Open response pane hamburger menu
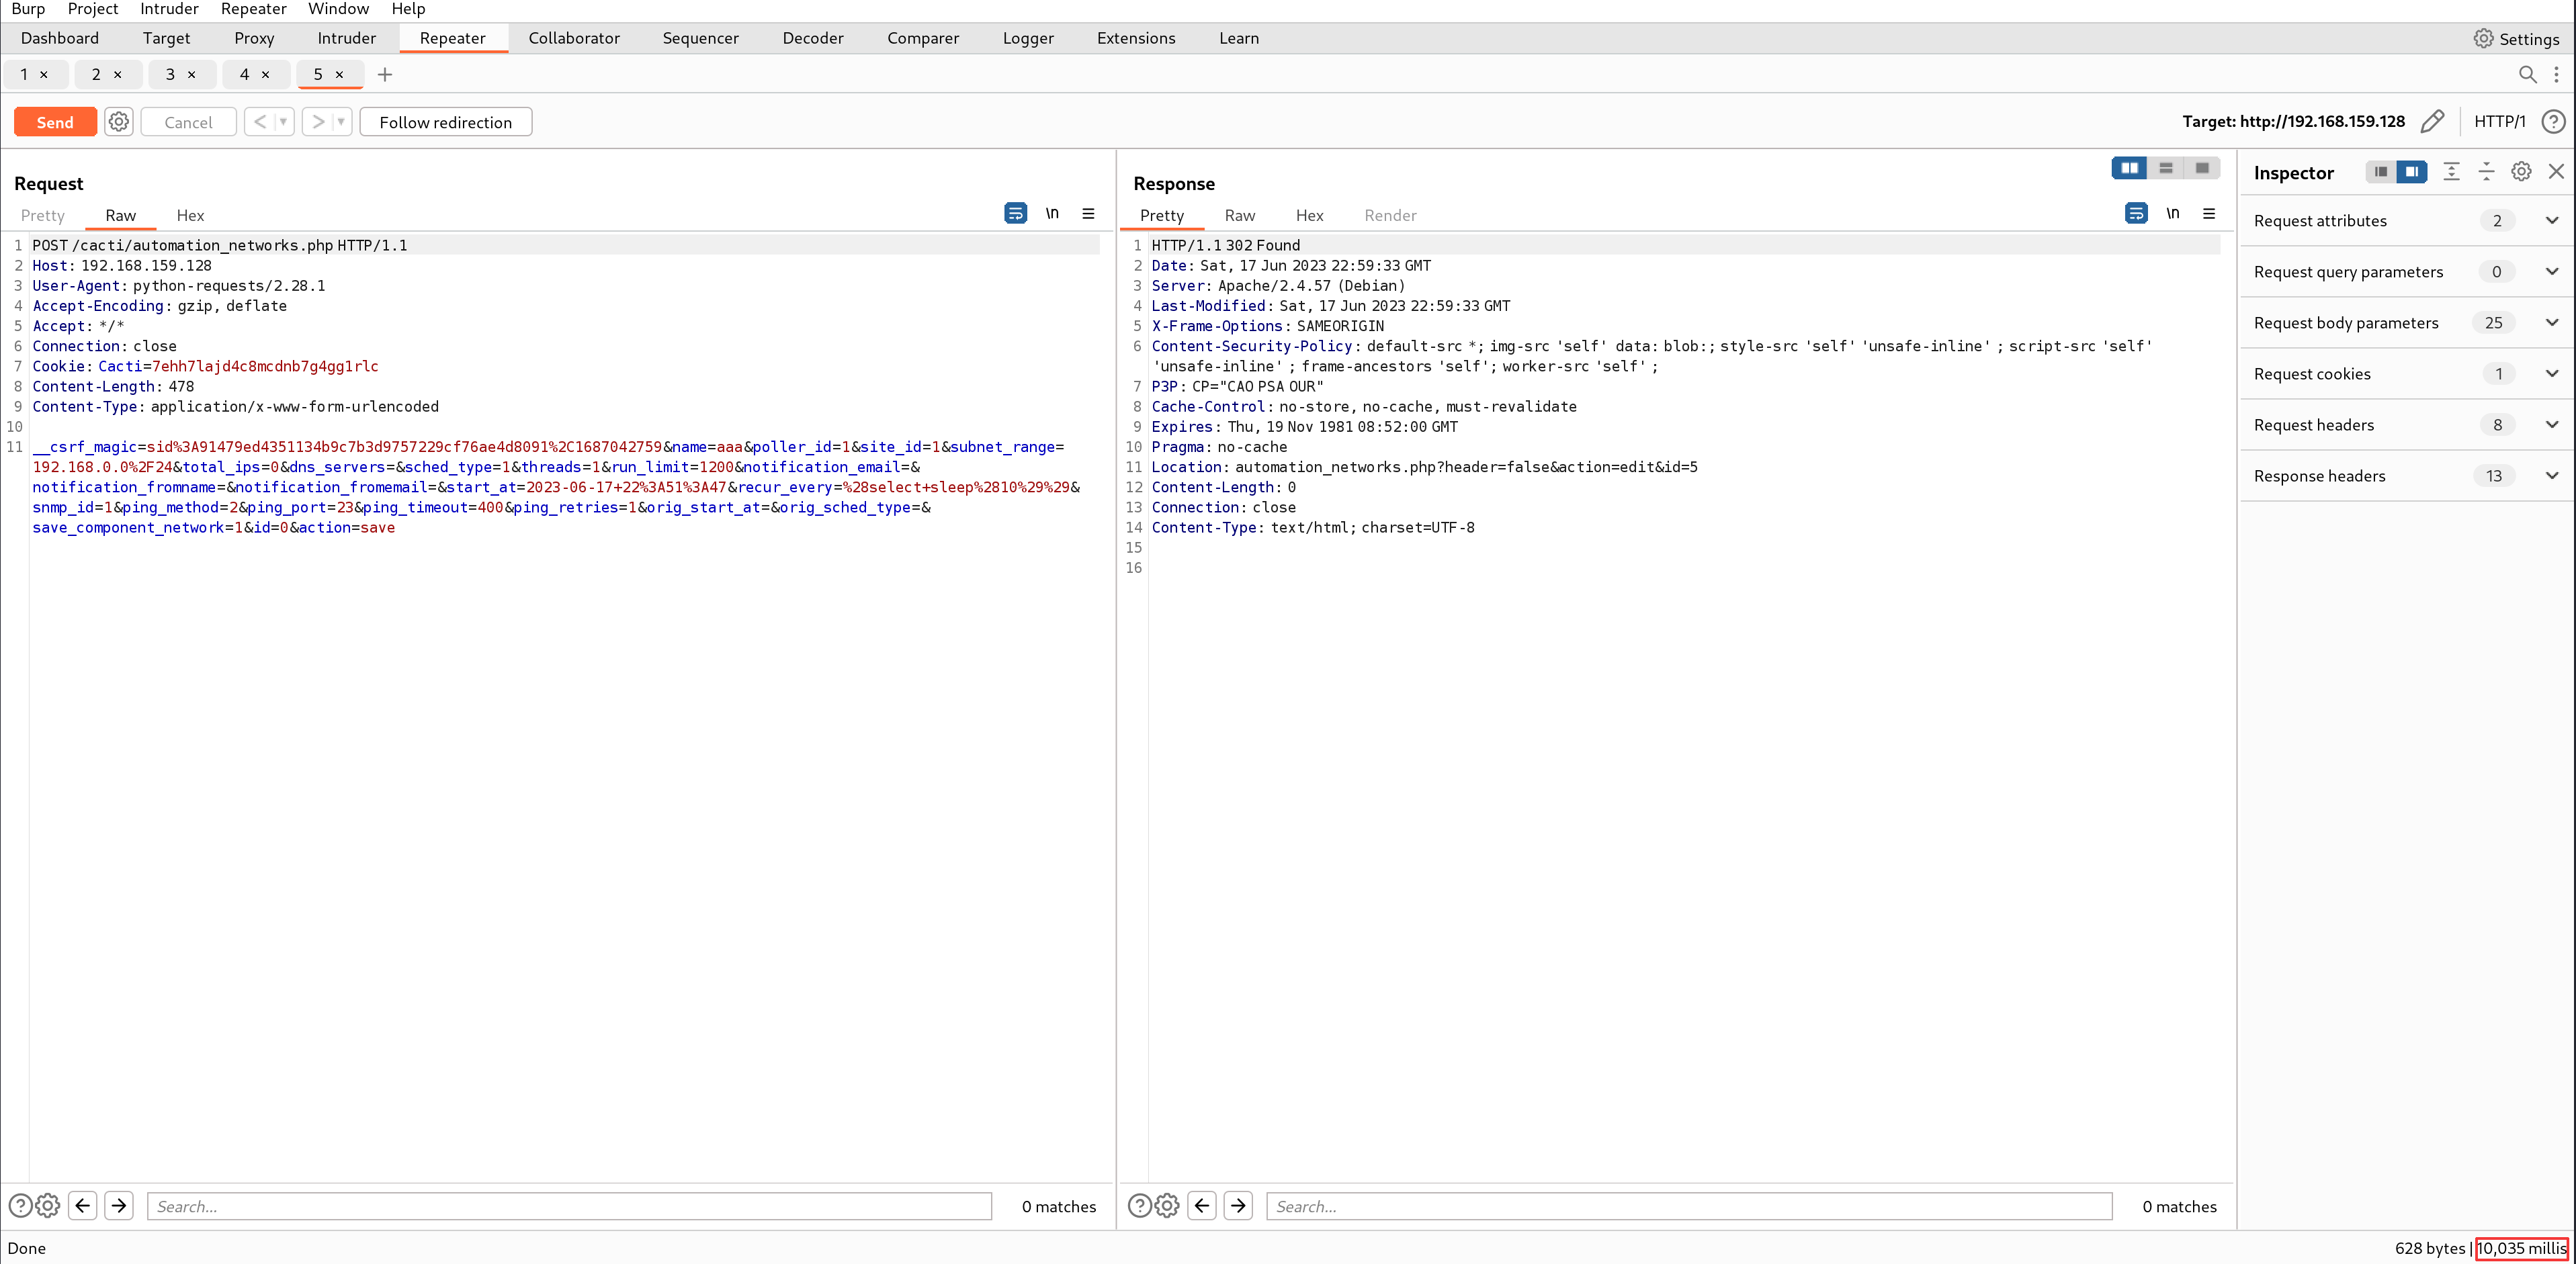The image size is (2576, 1264). 2210,213
